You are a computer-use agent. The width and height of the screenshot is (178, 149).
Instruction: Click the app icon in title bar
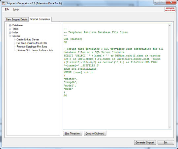tap(4, 3)
